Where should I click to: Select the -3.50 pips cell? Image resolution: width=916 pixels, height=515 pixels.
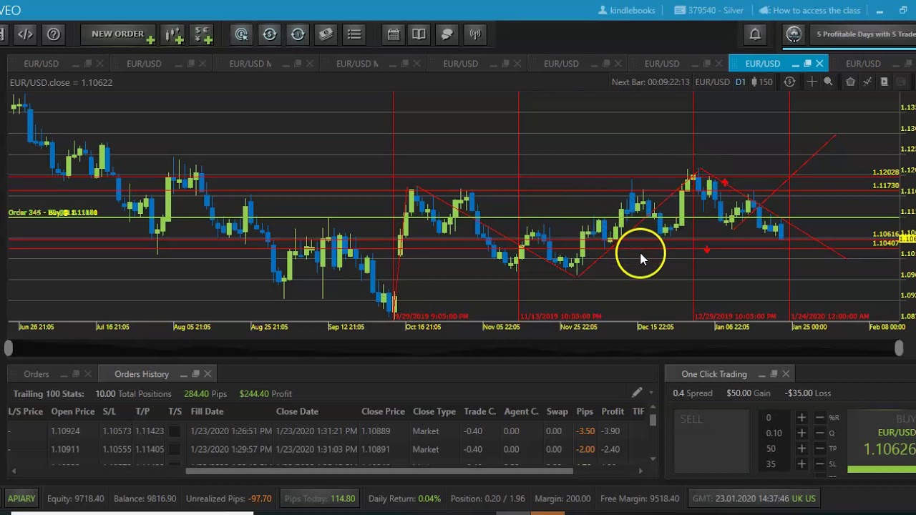[x=586, y=431]
